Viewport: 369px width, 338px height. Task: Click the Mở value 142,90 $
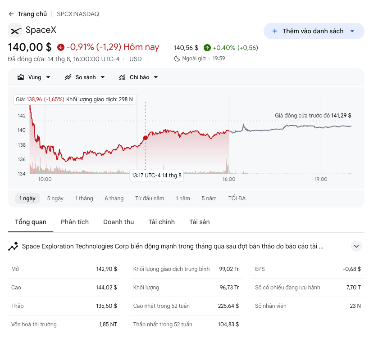pos(106,269)
